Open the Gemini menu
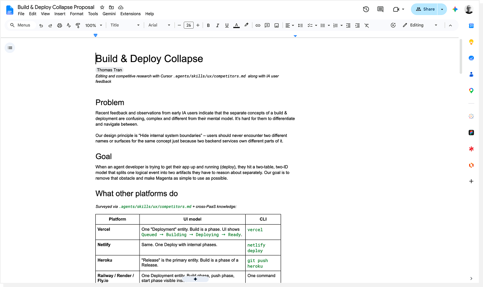483x287 pixels. pyautogui.click(x=109, y=14)
